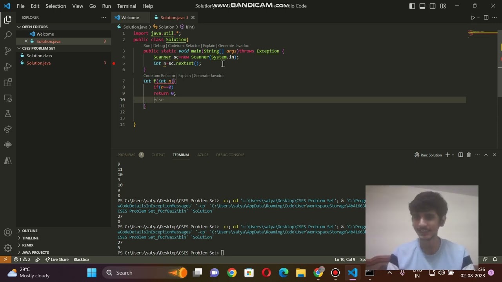Close Solution.java in Open Editors list
This screenshot has width=502, height=282.
pyautogui.click(x=26, y=41)
